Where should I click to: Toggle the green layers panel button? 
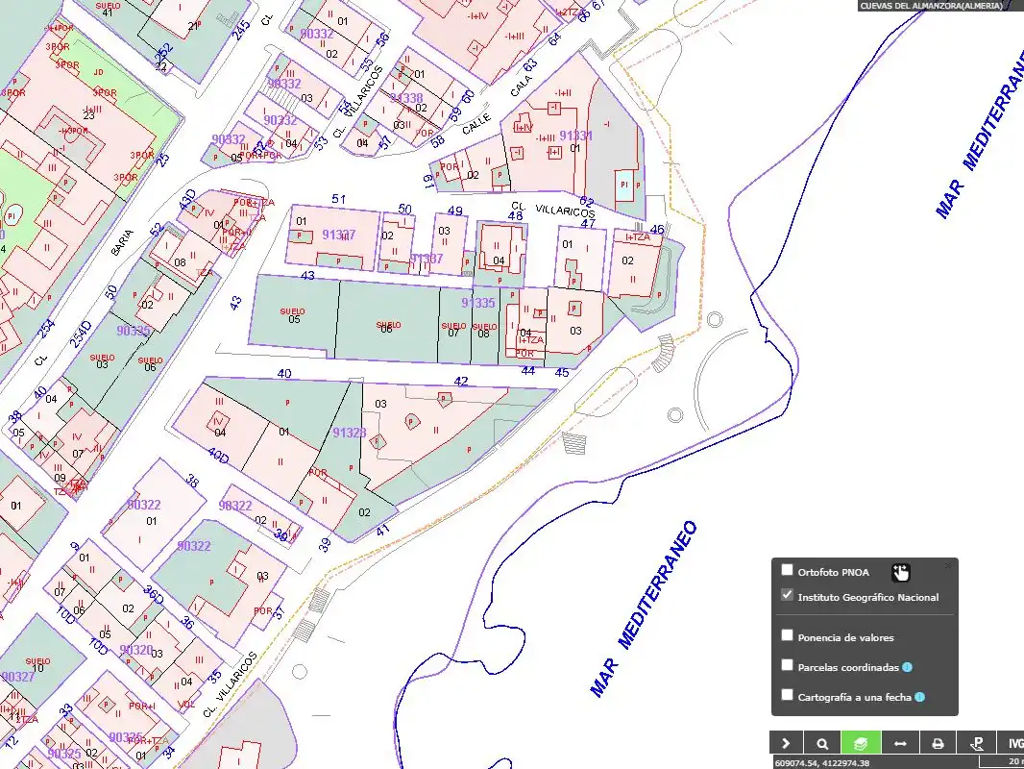(861, 743)
